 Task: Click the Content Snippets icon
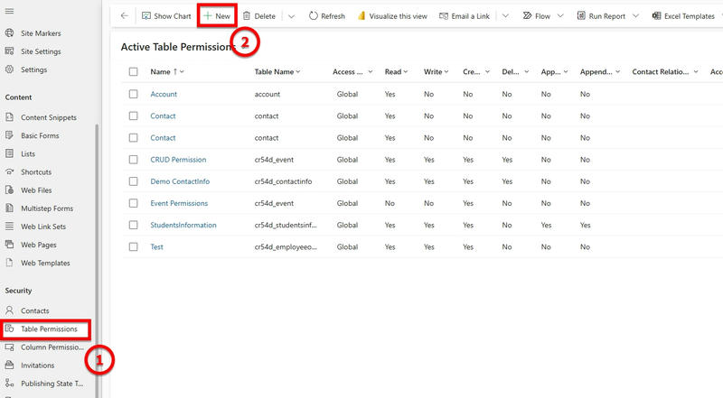[9, 117]
